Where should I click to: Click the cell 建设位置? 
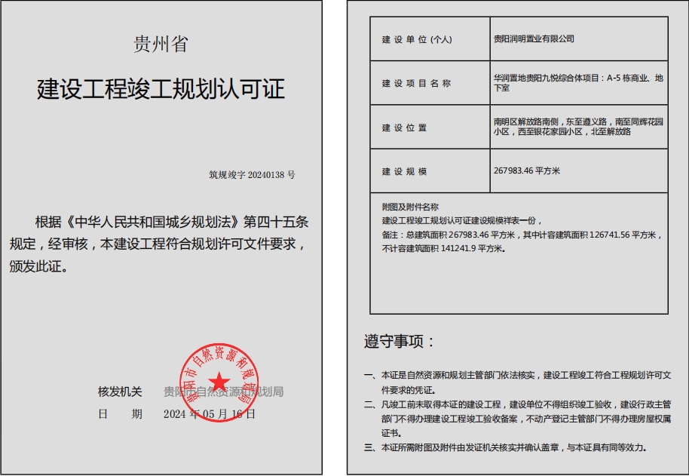pos(430,127)
